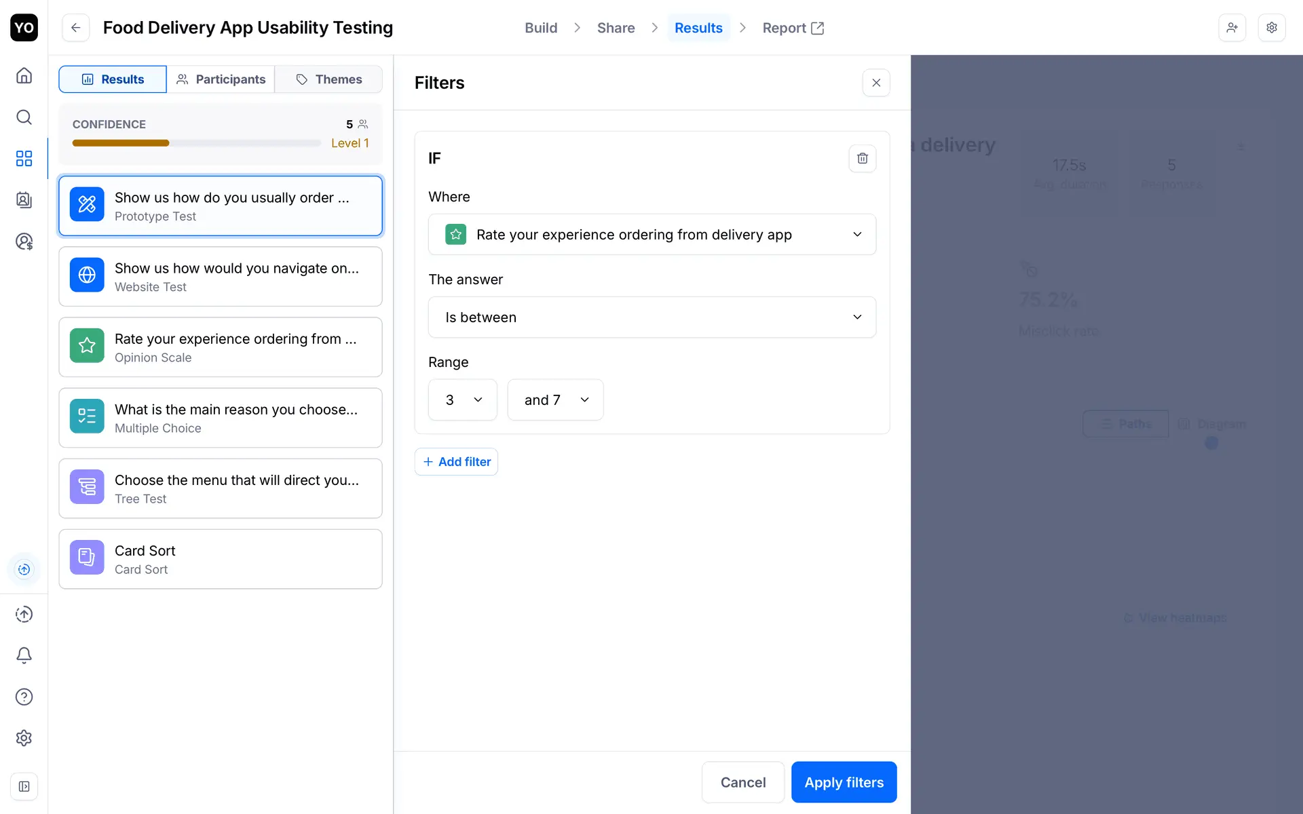Click Apply filters button
The width and height of the screenshot is (1303, 814).
[x=844, y=782]
